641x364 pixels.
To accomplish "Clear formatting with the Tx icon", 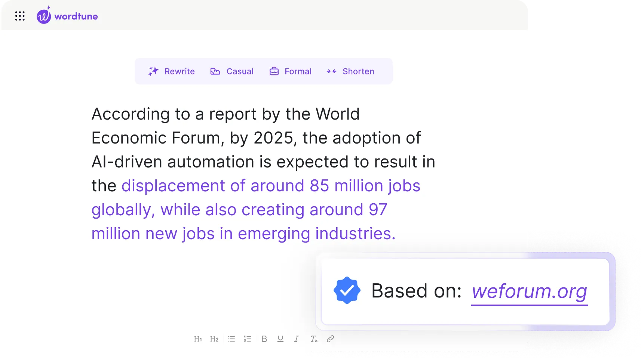I will 314,339.
